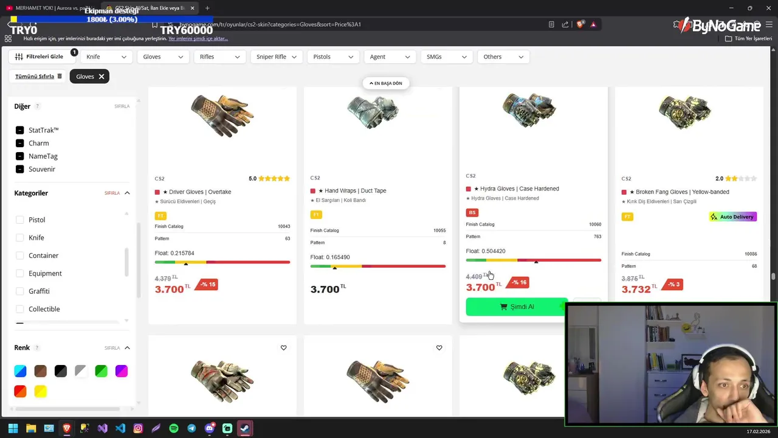This screenshot has height=438, width=778.
Task: Check the Graffiti category checkbox
Action: click(20, 291)
